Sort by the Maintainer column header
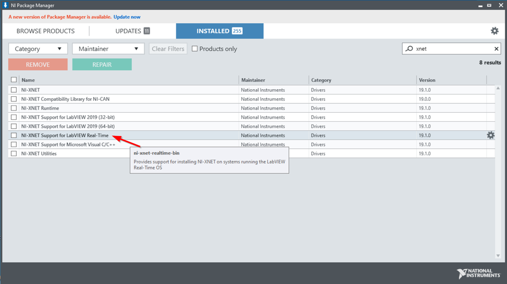507x284 pixels. pyautogui.click(x=253, y=80)
